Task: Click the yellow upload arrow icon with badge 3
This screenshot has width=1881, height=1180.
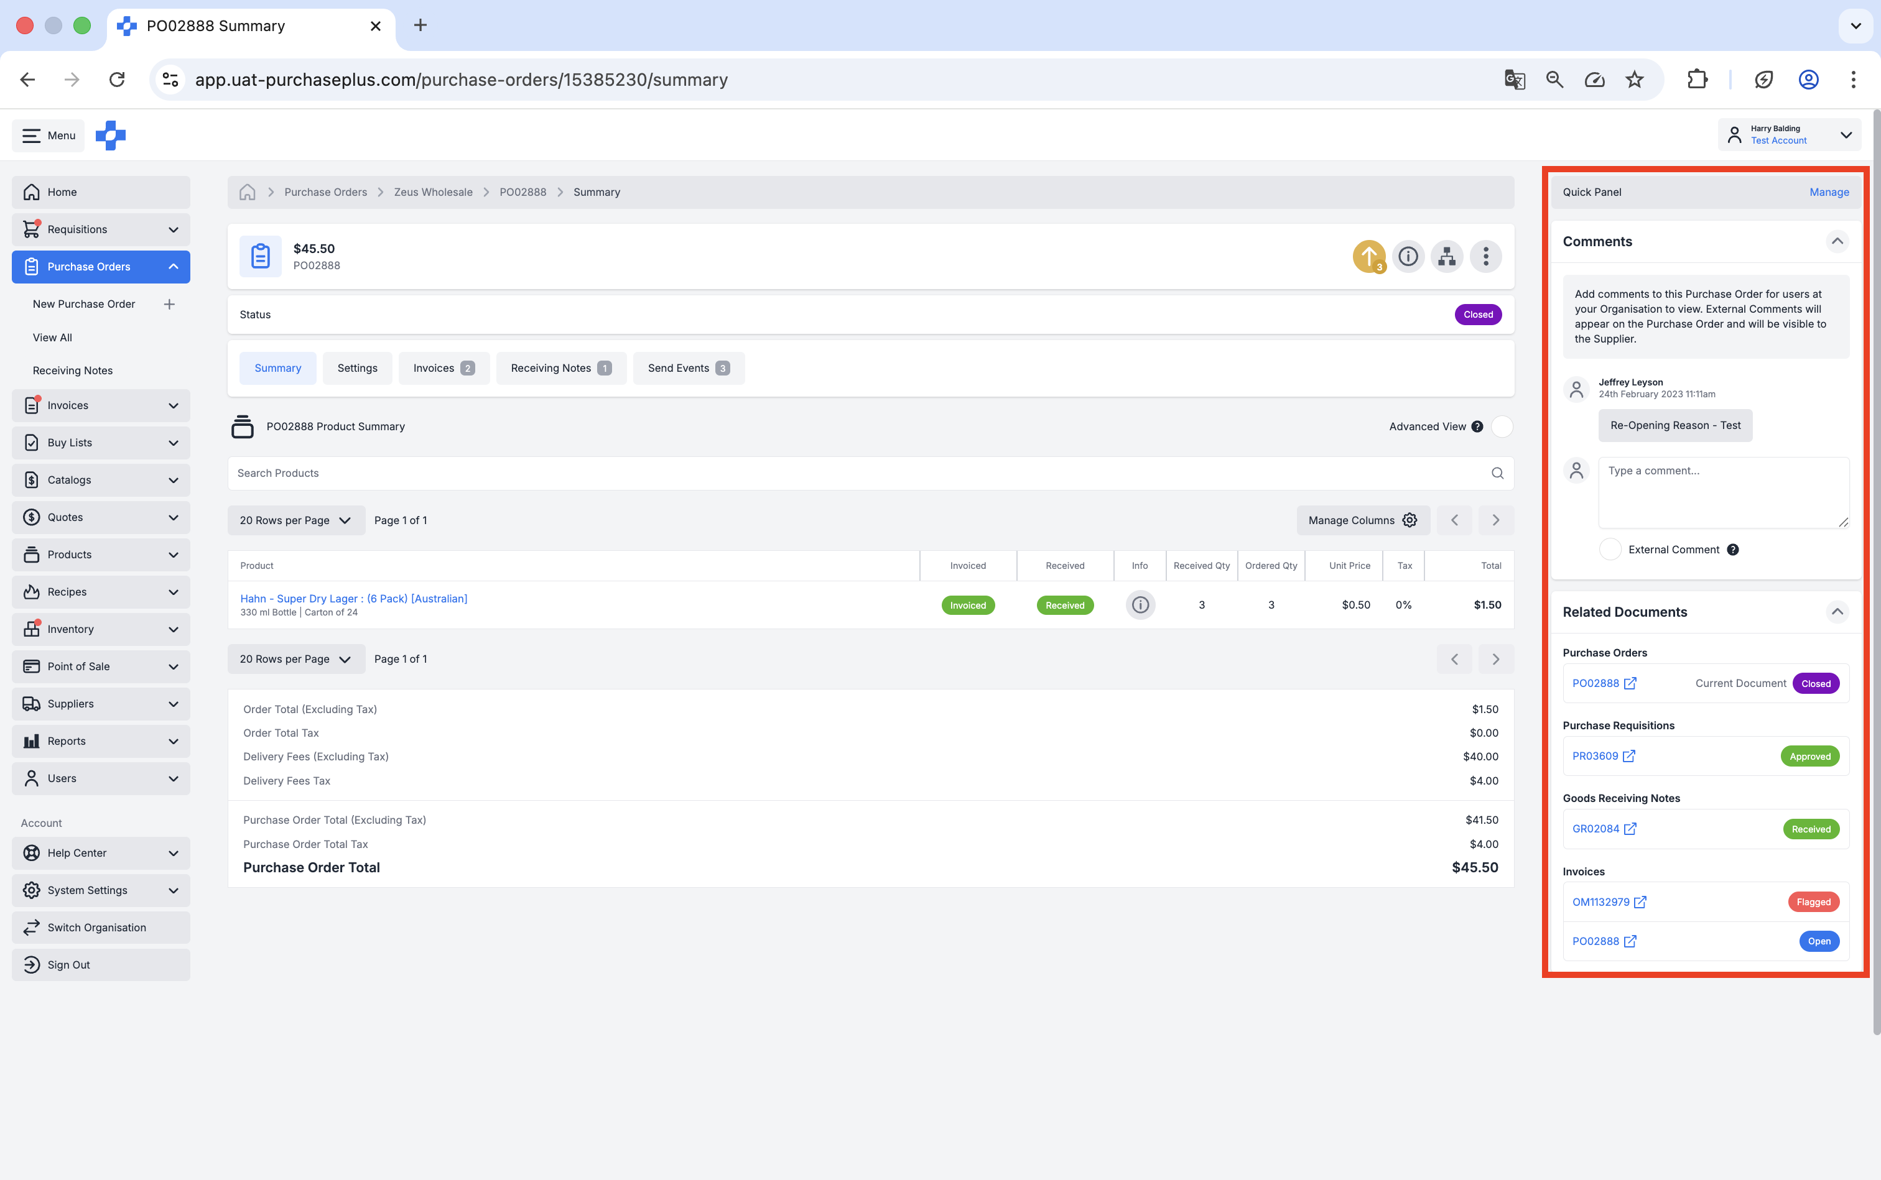Action: click(1368, 256)
